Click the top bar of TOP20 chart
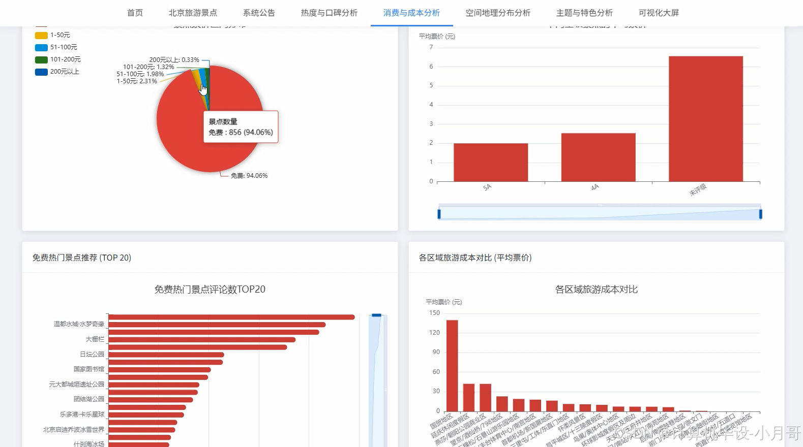Image resolution: width=803 pixels, height=447 pixels. 231,317
